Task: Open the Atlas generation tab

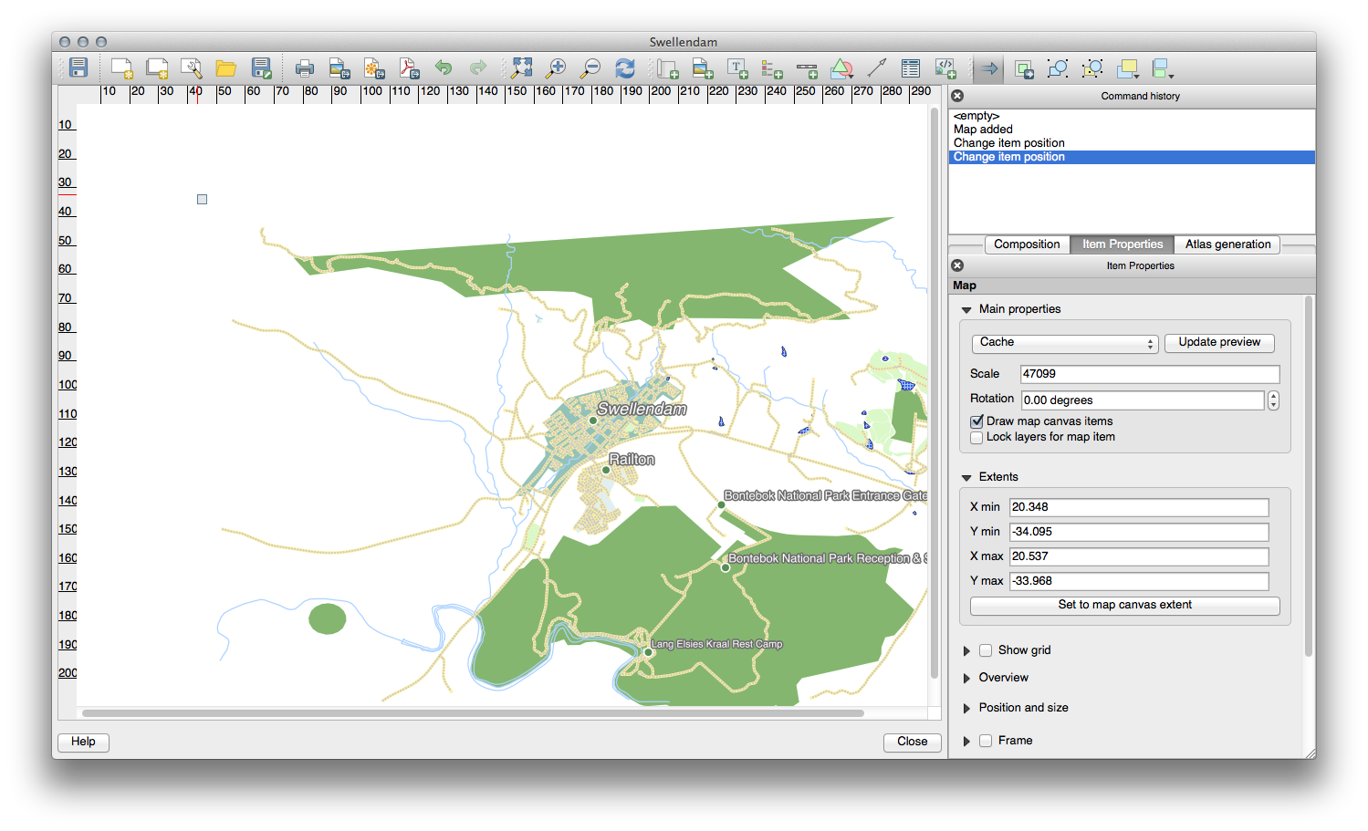Action: tap(1227, 244)
